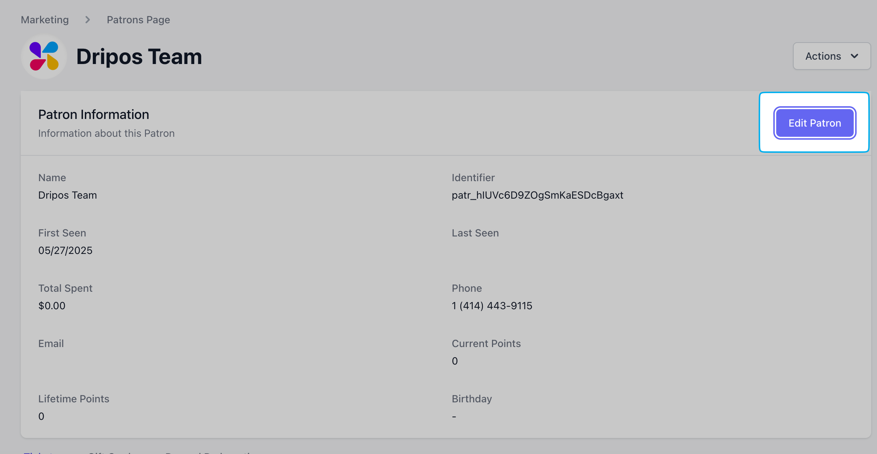This screenshot has height=454, width=877.
Task: Click the Birthday dash placeholder value
Action: 454,416
